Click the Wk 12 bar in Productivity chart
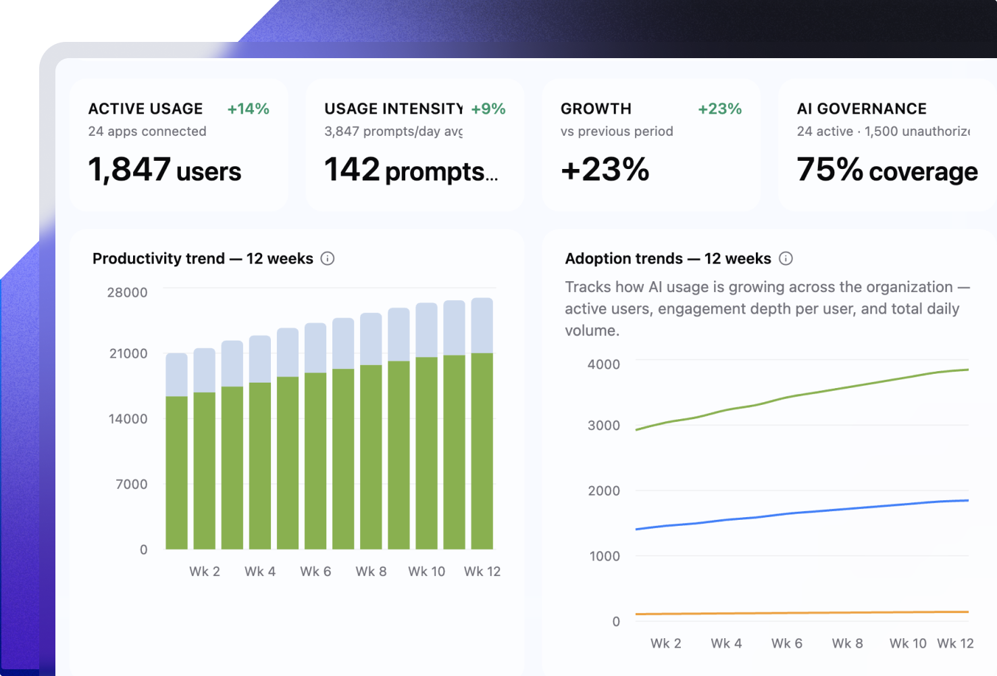 click(482, 423)
